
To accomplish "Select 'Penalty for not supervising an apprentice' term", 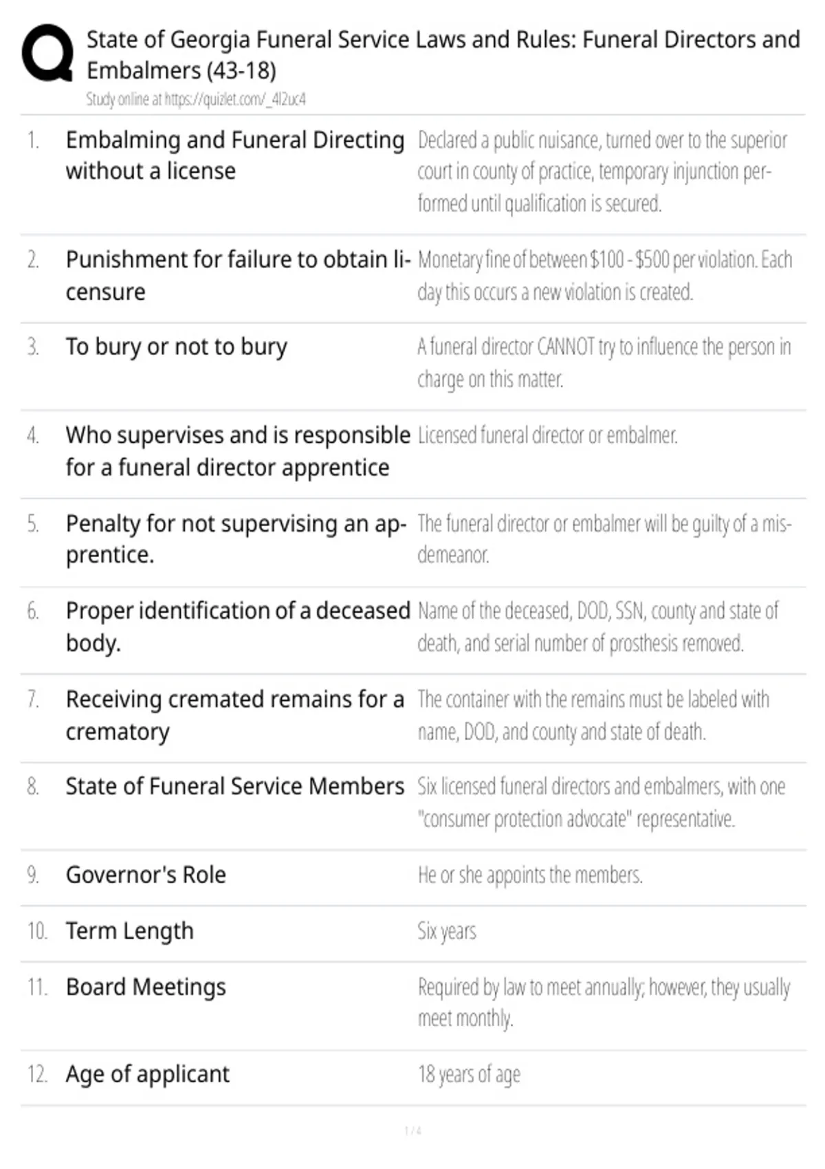I will (236, 539).
